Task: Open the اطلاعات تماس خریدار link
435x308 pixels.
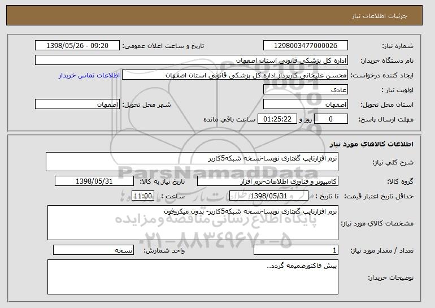Action: point(89,76)
